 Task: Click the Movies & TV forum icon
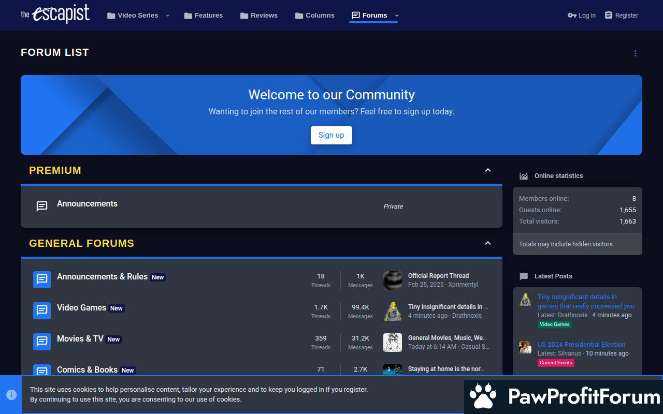(42, 342)
